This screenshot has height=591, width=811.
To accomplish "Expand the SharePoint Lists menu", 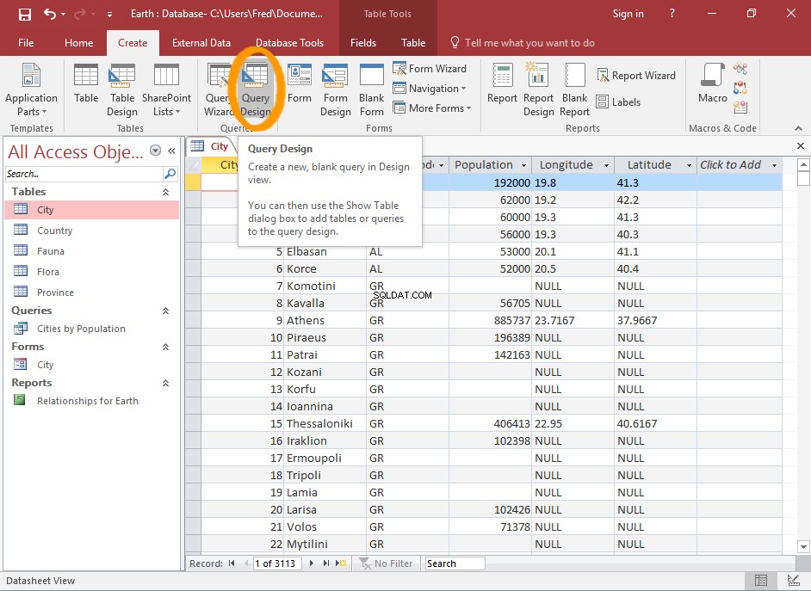I will [x=166, y=89].
